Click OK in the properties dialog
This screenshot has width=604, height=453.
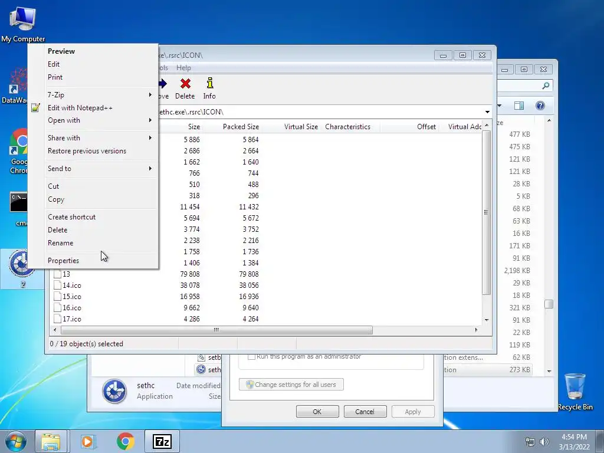[317, 412]
